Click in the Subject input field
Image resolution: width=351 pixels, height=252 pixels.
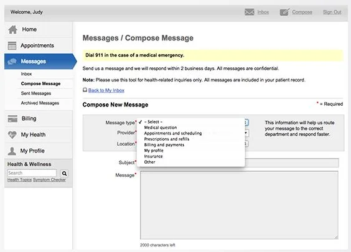click(292, 162)
